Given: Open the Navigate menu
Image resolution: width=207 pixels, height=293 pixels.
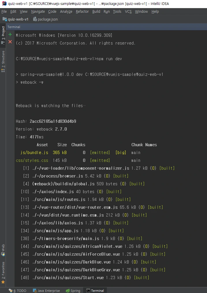Looking at the screenshot, I should (x=38, y=12).
